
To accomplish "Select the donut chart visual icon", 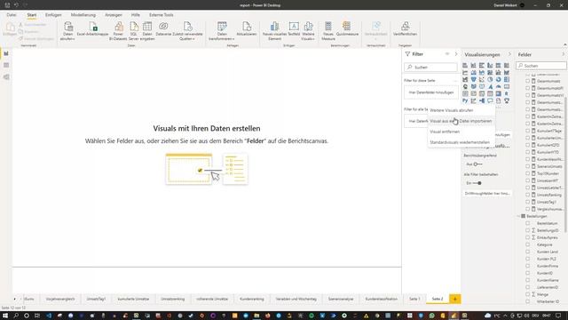I will tap(499, 79).
